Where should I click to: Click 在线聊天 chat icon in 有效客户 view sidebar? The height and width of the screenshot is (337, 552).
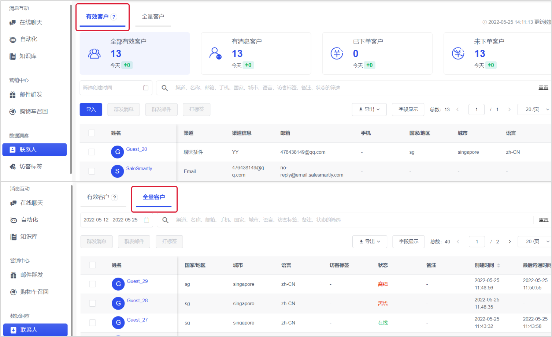click(x=13, y=23)
